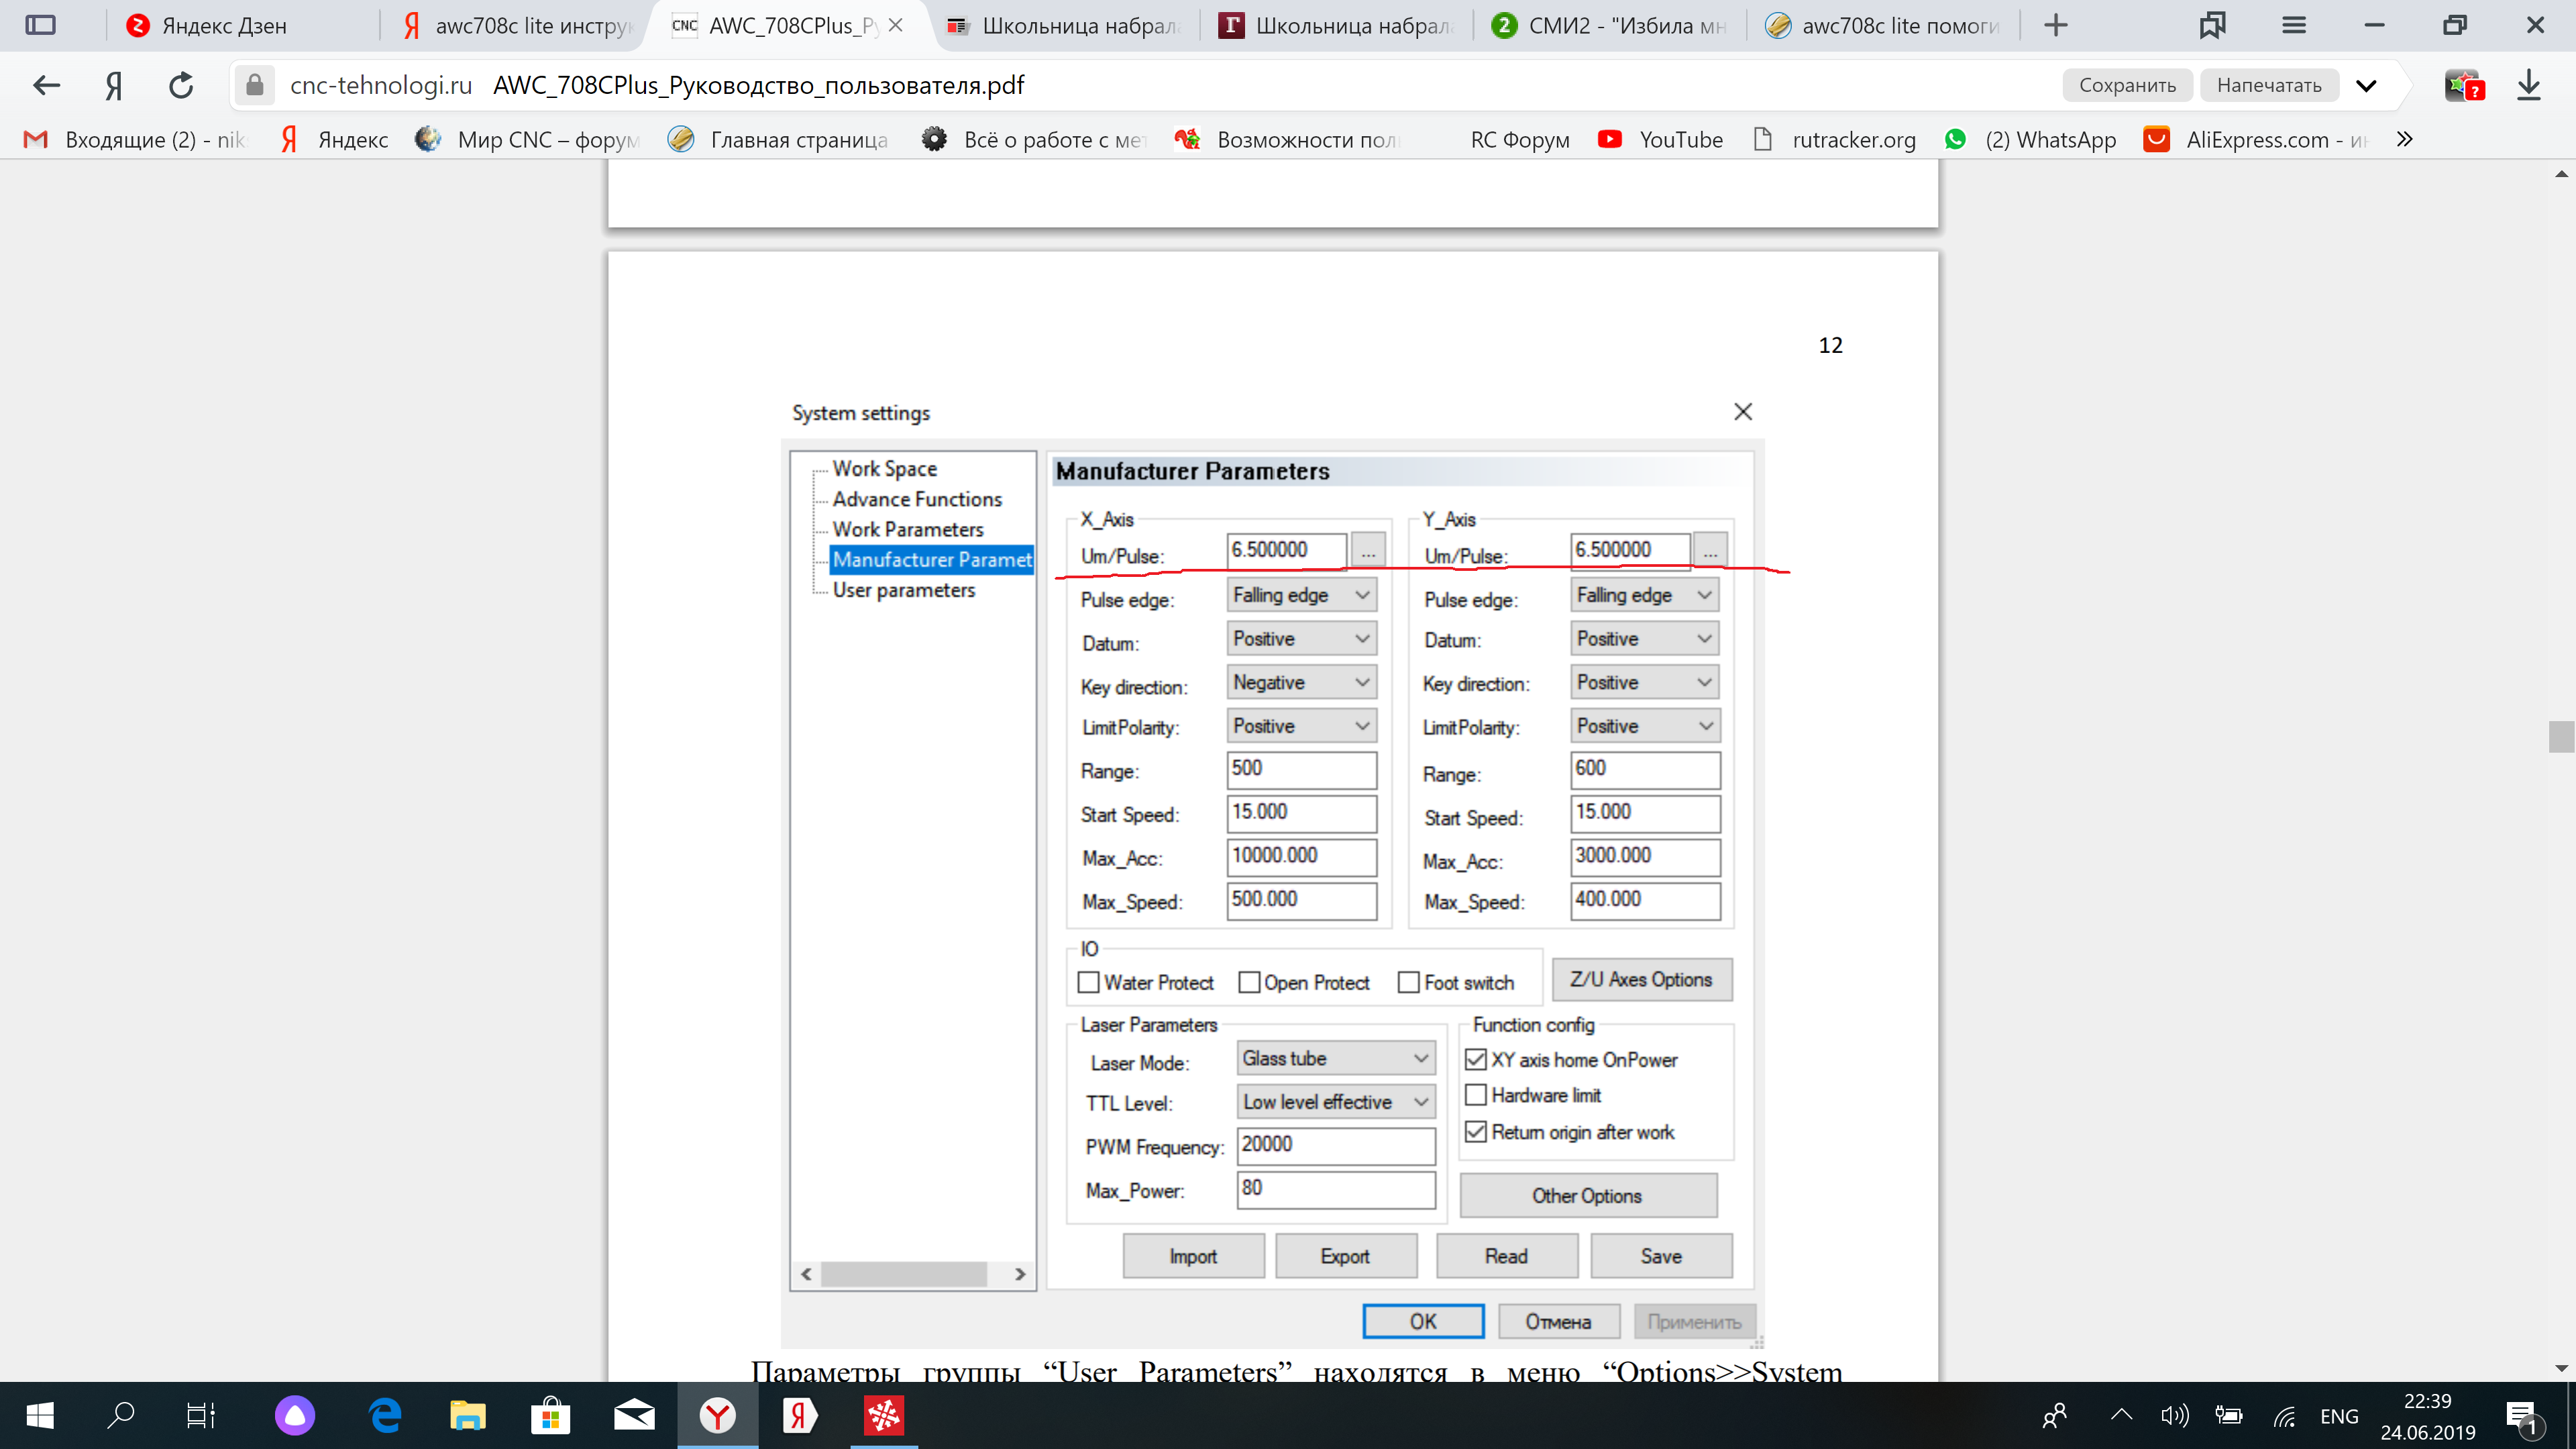Click the Yandex Я home icon

(114, 85)
